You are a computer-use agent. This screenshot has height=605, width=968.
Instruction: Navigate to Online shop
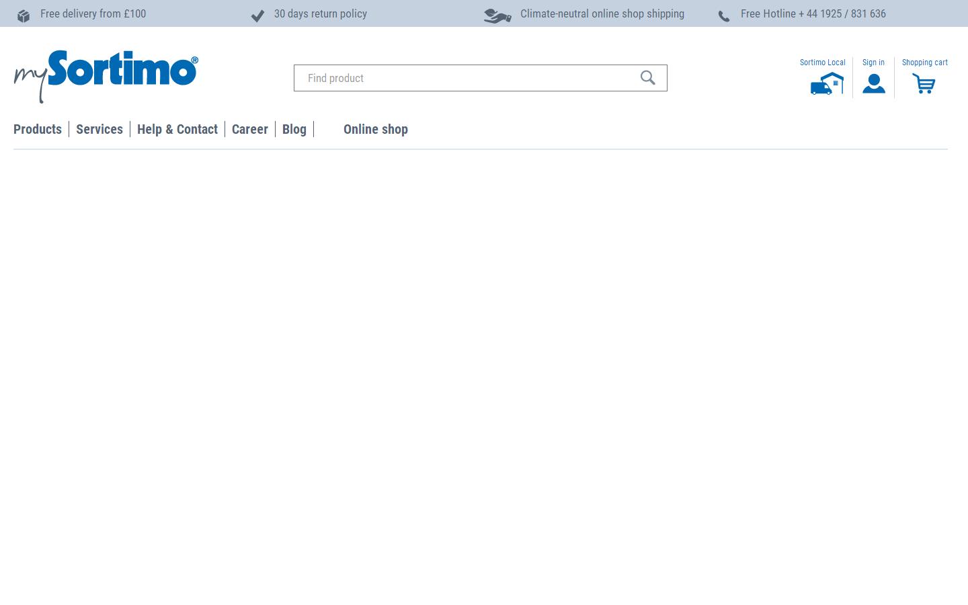point(376,129)
